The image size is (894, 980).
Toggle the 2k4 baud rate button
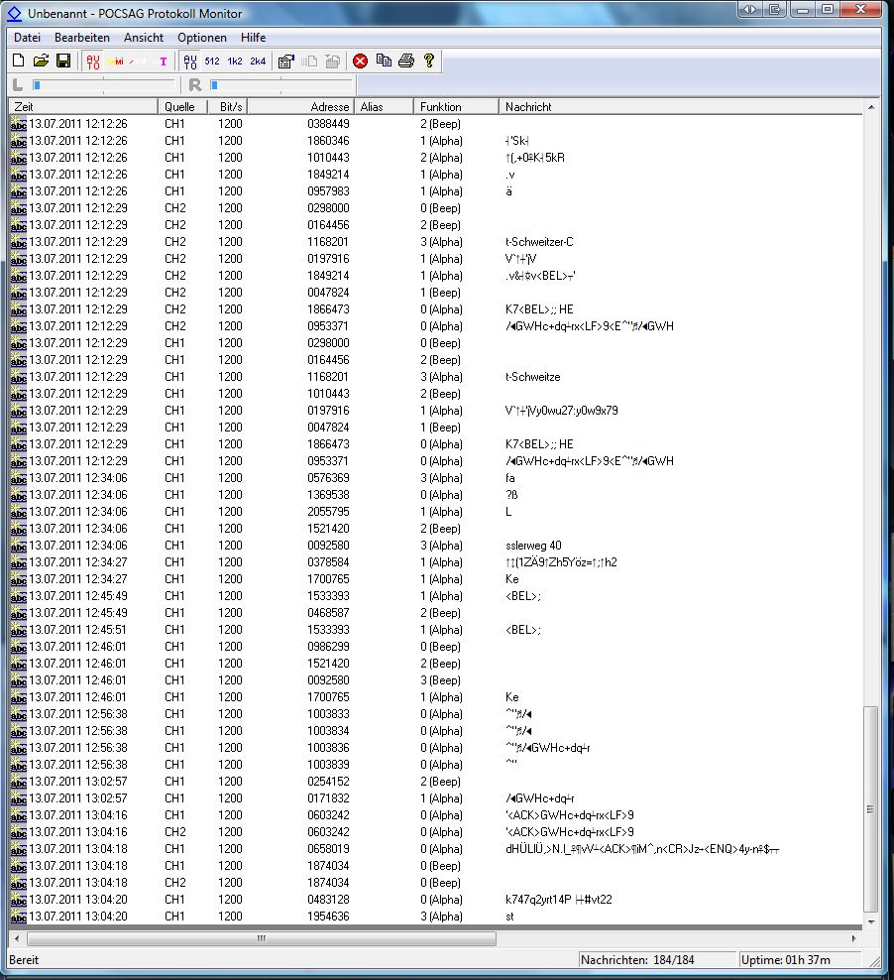pos(258,61)
